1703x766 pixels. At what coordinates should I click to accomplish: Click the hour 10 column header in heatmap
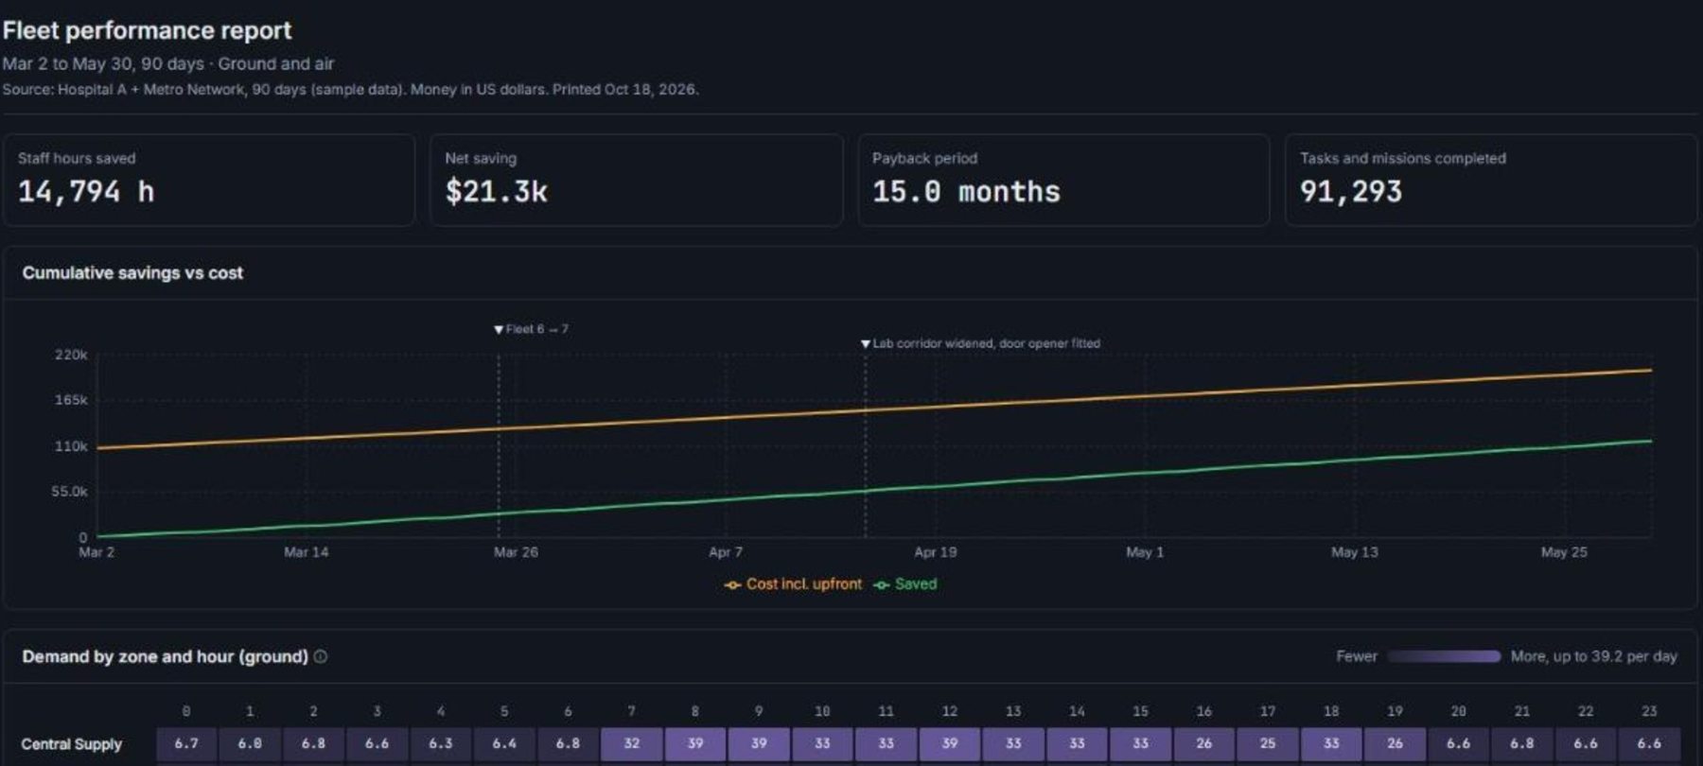[x=822, y=711]
